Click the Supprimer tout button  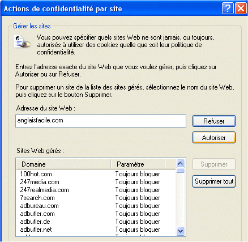click(x=214, y=181)
